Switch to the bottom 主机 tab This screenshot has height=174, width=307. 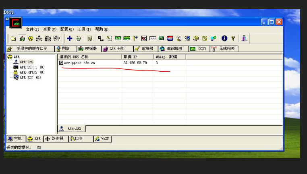[16, 139]
